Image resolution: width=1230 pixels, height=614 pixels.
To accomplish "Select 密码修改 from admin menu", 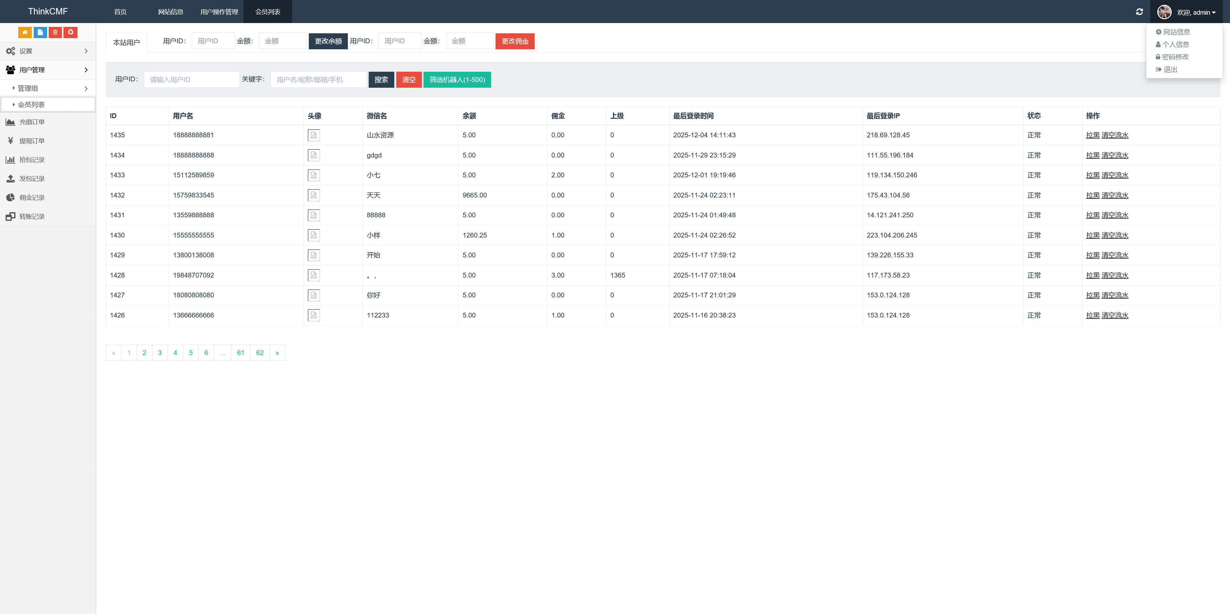I will coord(1175,57).
